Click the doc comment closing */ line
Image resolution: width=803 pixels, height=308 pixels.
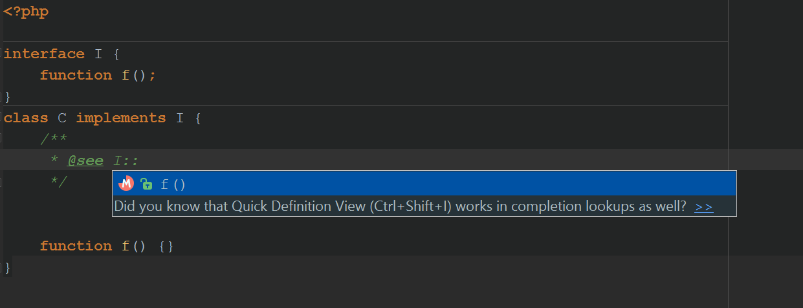59,182
